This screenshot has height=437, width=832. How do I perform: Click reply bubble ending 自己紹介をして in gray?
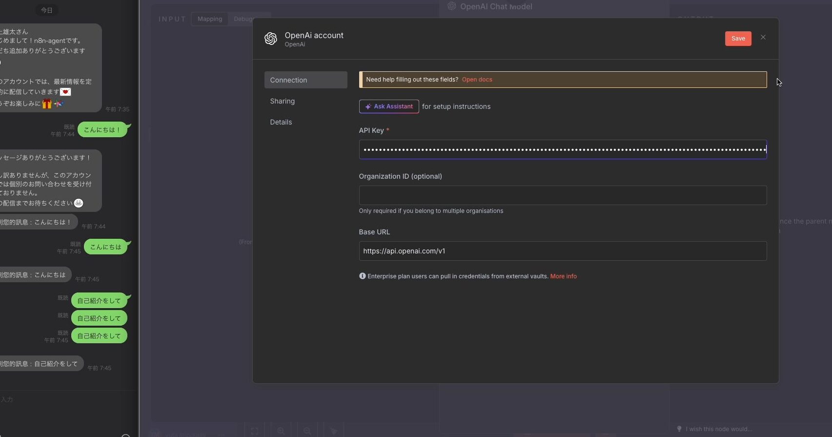point(41,364)
